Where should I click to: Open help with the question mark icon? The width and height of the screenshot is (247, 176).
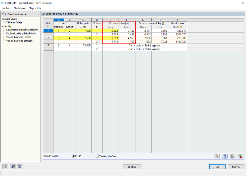click(5, 167)
